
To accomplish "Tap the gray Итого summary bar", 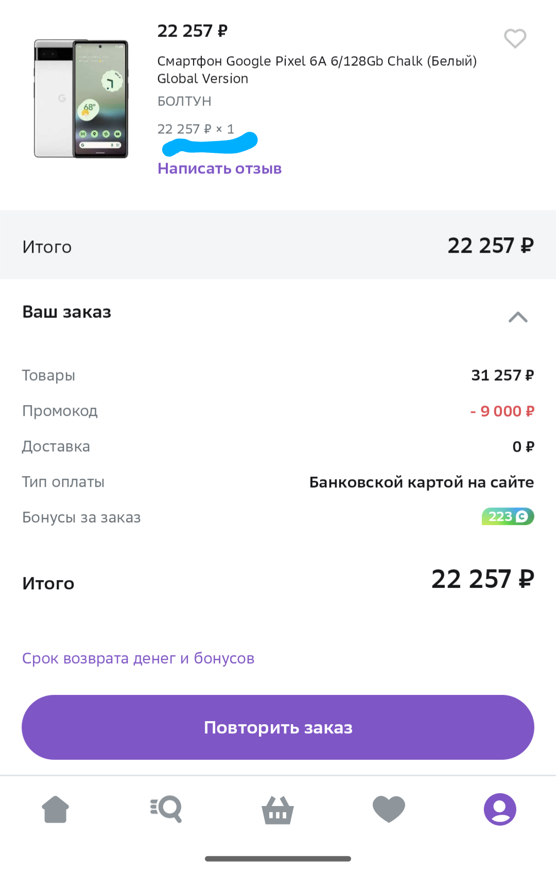I will tap(278, 245).
